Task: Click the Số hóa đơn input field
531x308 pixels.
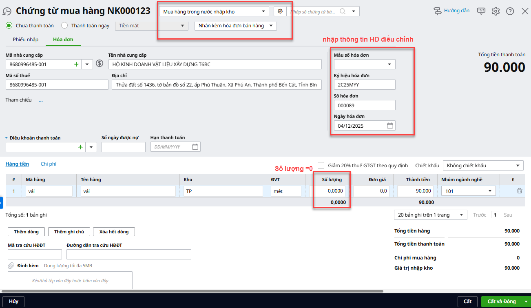Action: coord(364,105)
